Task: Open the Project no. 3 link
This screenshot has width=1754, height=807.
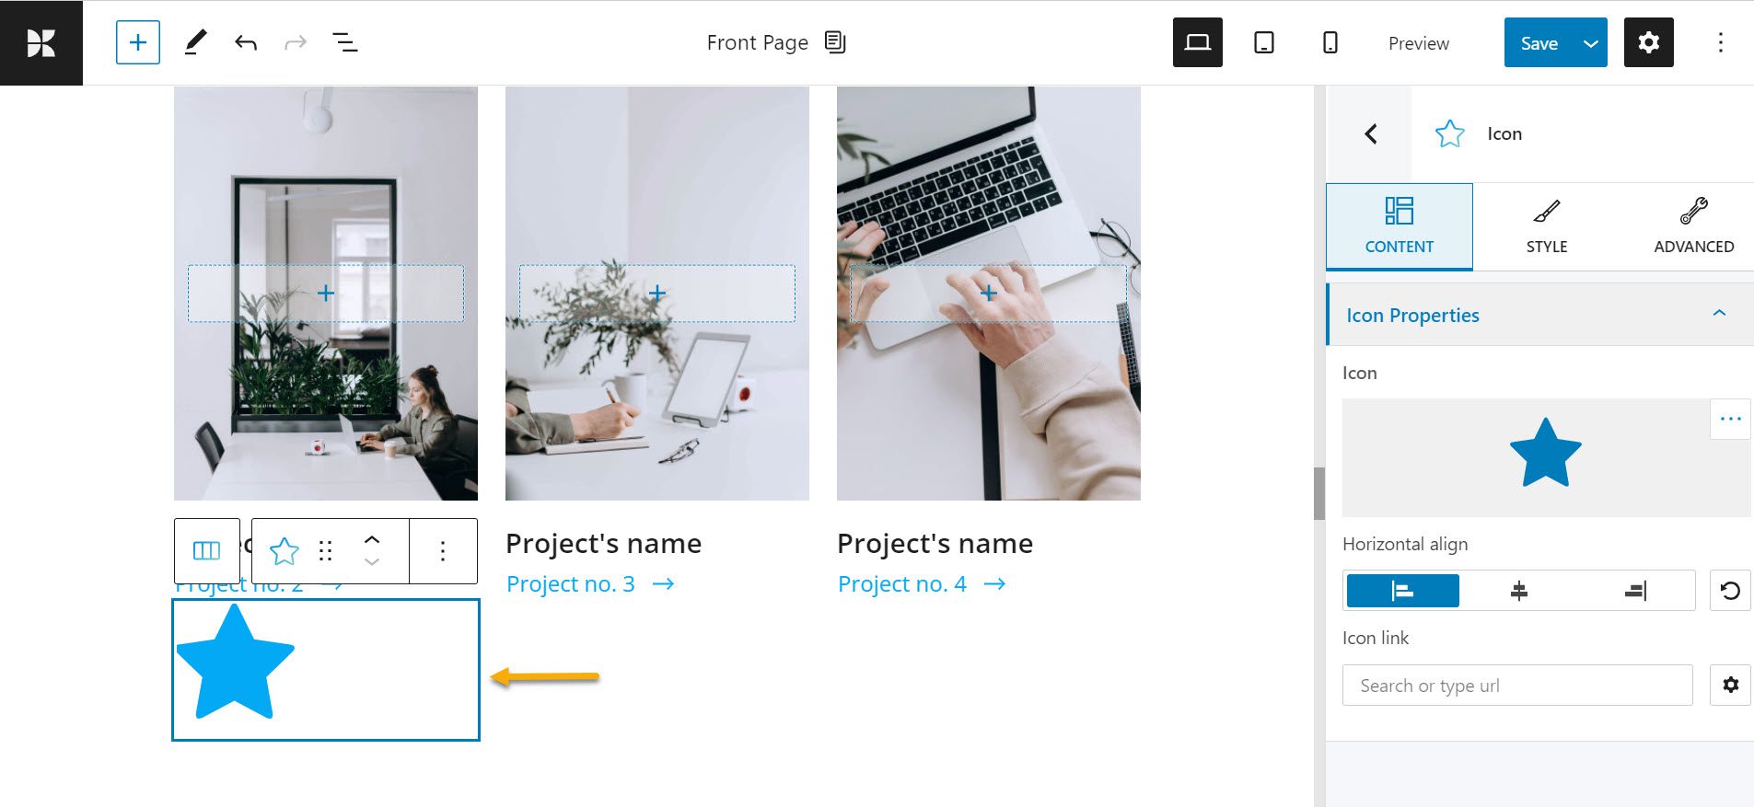Action: 571,584
